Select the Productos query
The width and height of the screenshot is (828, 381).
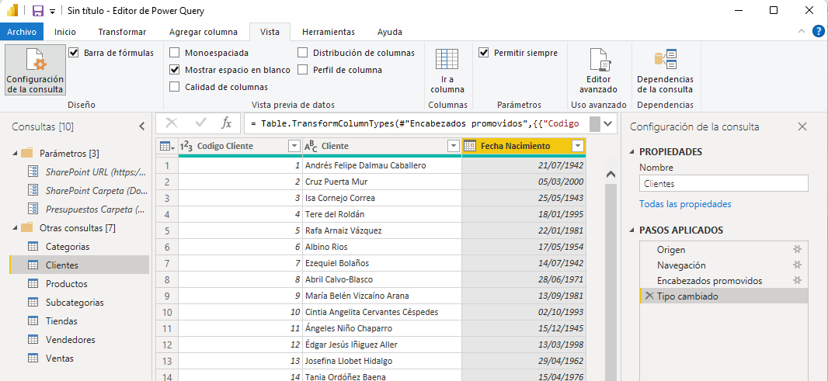point(67,283)
